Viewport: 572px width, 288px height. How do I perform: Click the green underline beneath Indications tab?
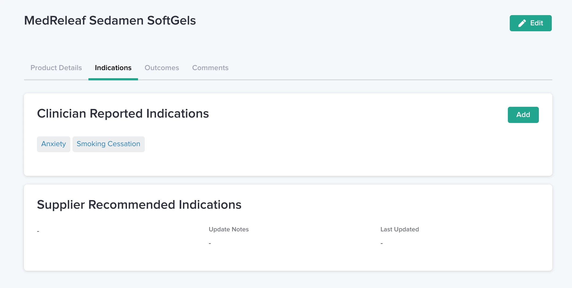pos(113,79)
